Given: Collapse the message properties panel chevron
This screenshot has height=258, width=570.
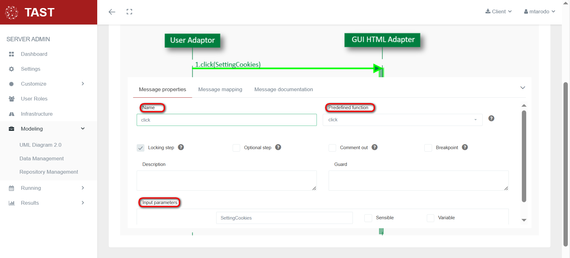Looking at the screenshot, I should click(x=522, y=88).
